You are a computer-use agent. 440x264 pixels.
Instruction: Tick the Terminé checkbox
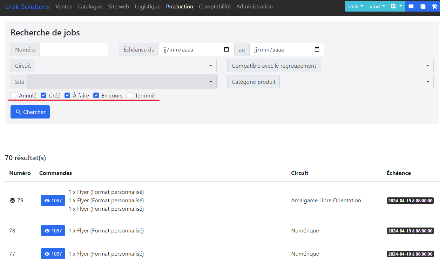[129, 95]
